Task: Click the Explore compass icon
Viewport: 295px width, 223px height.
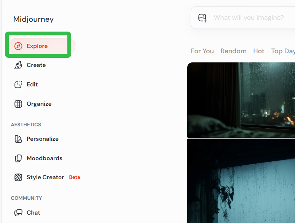Action: (18, 46)
